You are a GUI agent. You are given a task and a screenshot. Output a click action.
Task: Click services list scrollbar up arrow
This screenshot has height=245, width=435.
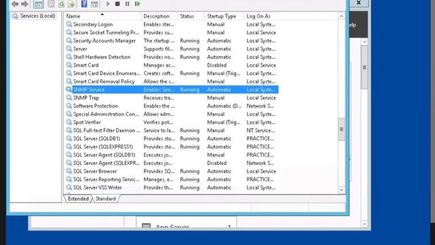click(341, 16)
